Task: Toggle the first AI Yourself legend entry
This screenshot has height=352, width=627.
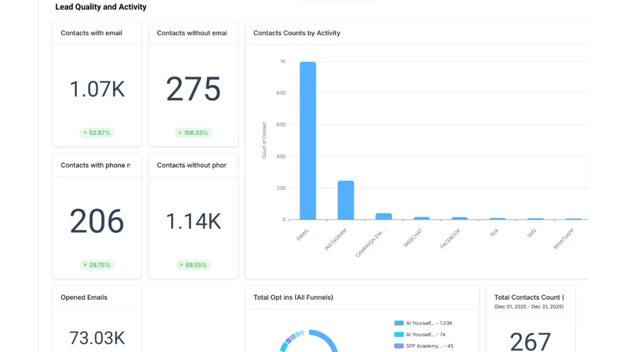Action: coord(424,323)
